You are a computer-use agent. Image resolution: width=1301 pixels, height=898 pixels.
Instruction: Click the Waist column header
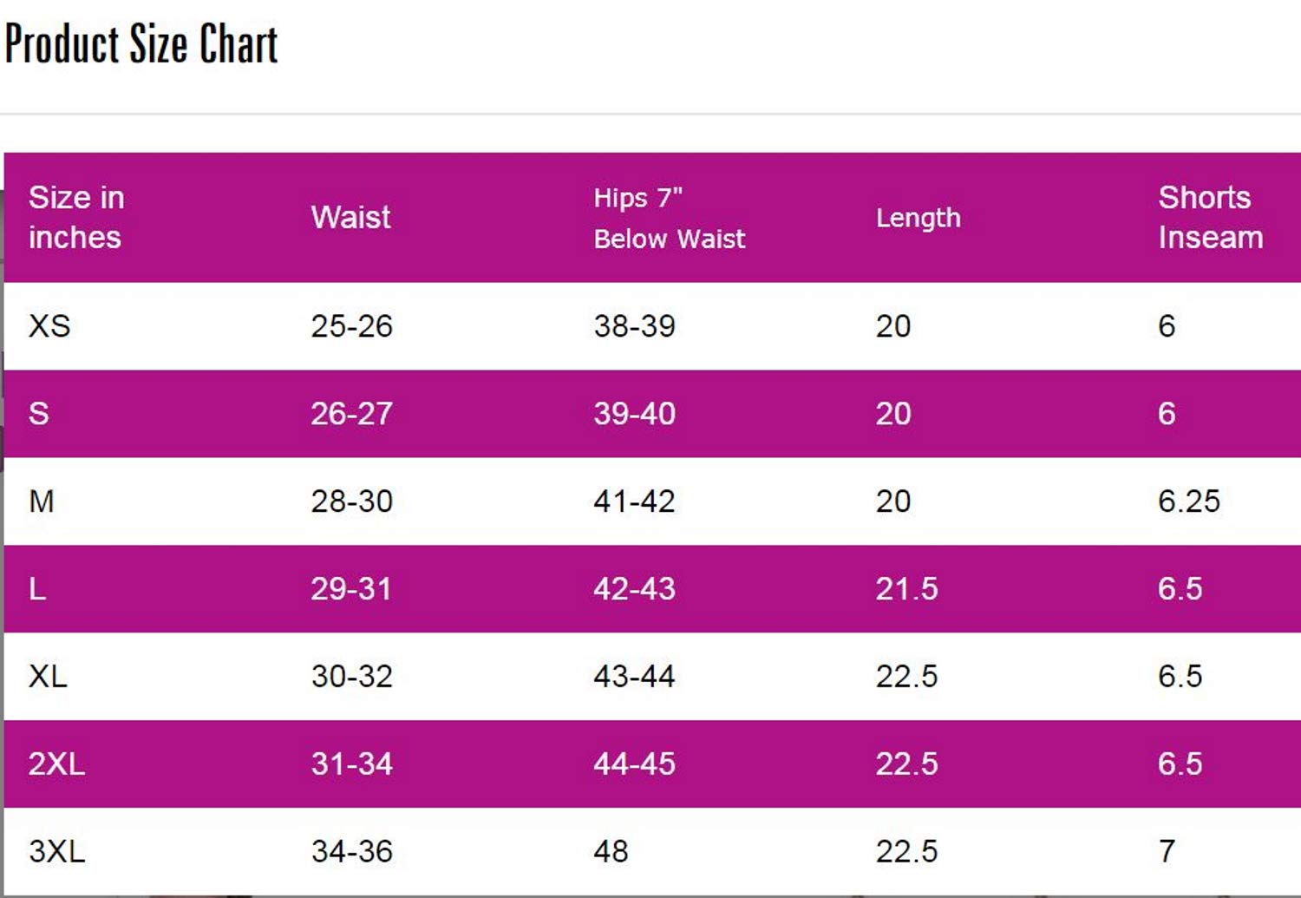[351, 218]
